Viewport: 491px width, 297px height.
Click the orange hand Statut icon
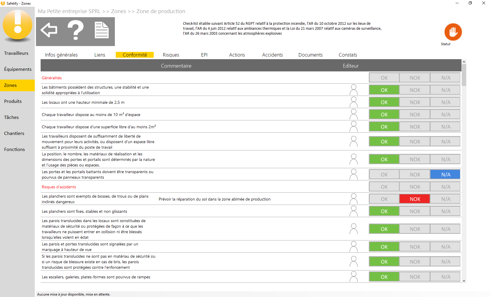(x=453, y=32)
